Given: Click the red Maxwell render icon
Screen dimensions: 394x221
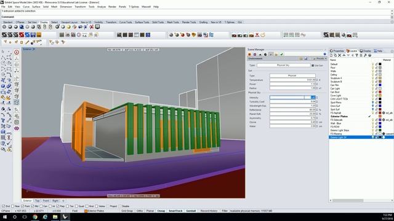Looking at the screenshot, I should (22, 35).
